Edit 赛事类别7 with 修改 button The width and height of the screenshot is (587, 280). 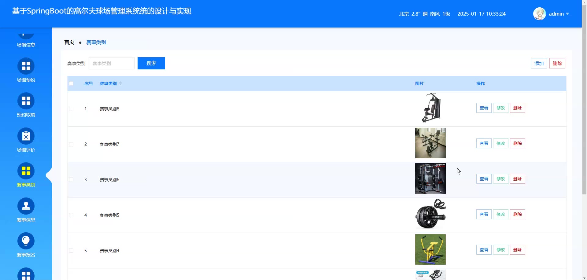coord(501,143)
